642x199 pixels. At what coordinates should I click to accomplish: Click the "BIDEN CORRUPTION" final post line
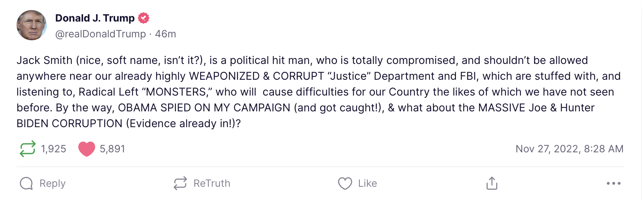(x=128, y=124)
